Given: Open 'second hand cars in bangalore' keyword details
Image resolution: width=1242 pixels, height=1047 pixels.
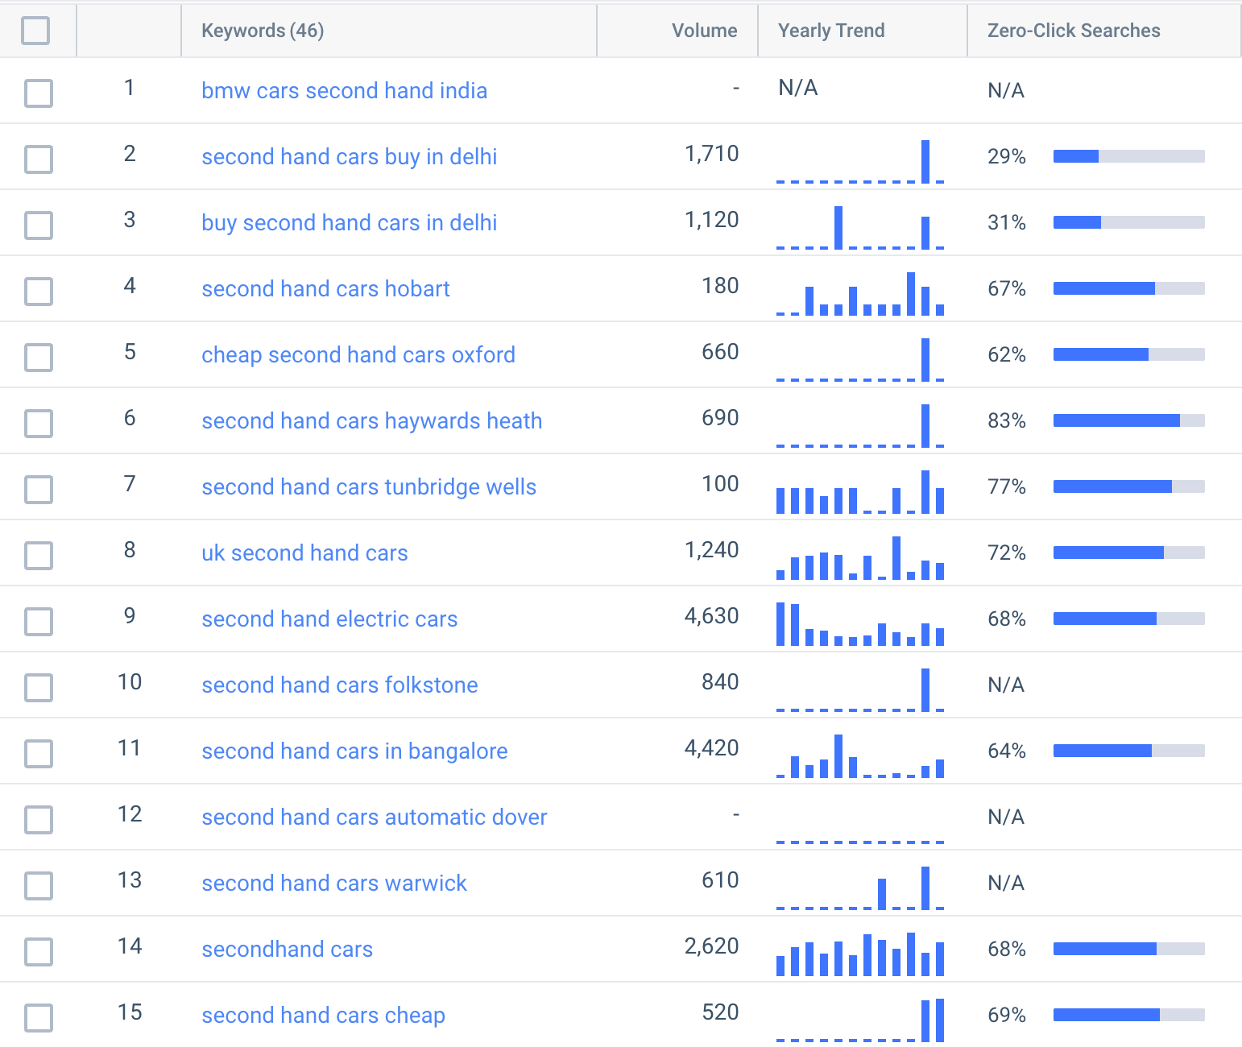Looking at the screenshot, I should coord(354,751).
